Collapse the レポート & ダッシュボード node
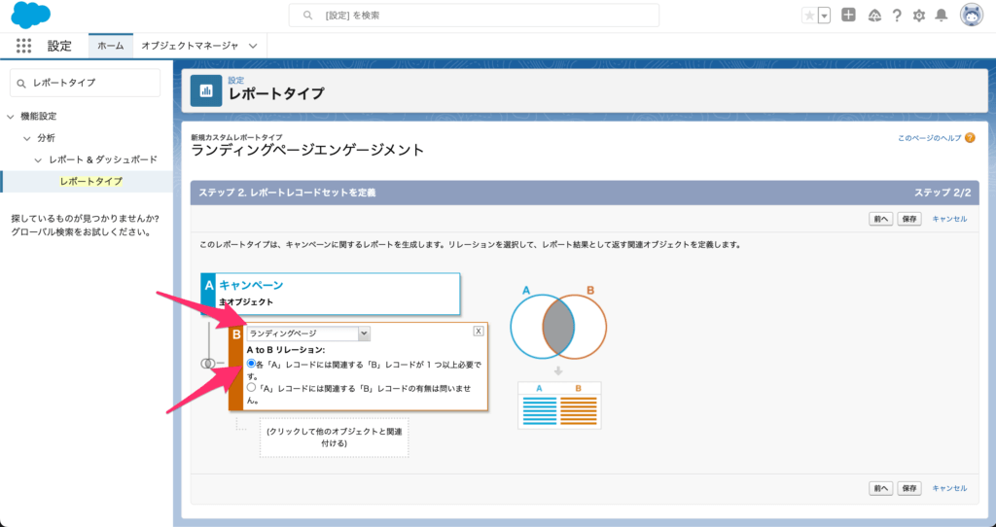996x527 pixels. (38, 159)
